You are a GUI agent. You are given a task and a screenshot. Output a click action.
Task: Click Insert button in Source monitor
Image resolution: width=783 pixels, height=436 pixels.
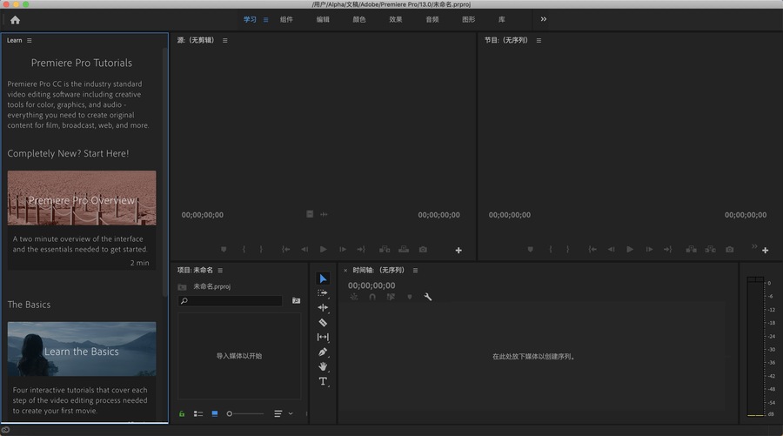pyautogui.click(x=385, y=249)
